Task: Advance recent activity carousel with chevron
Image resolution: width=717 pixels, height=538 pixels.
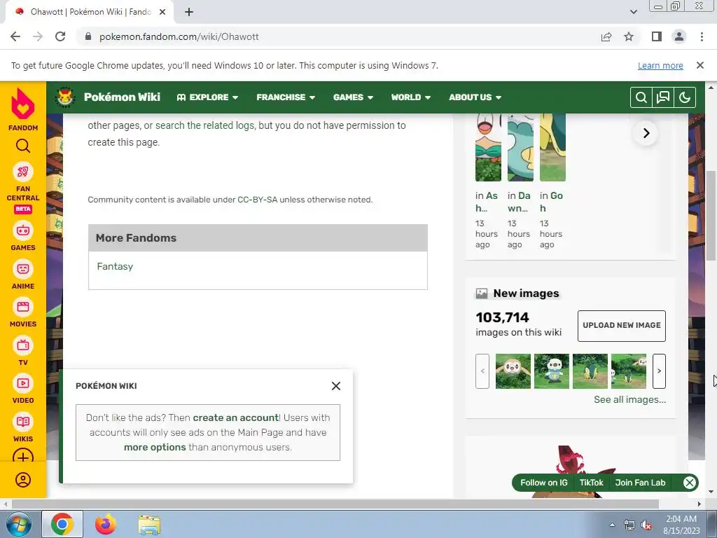Action: pyautogui.click(x=646, y=133)
